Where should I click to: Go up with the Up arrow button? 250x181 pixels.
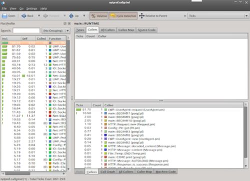(74, 16)
